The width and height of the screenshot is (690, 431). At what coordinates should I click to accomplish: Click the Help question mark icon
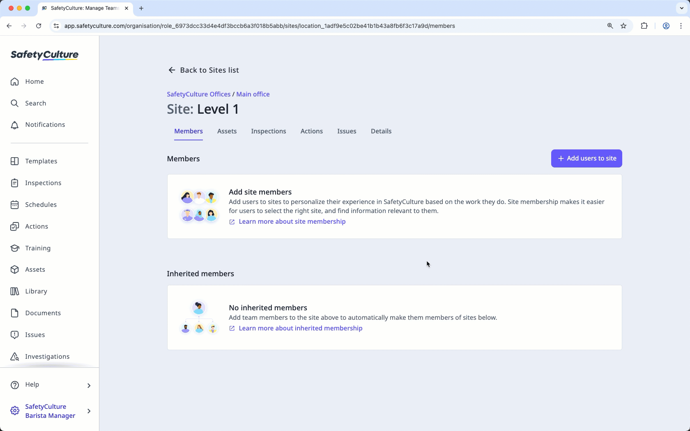[15, 385]
